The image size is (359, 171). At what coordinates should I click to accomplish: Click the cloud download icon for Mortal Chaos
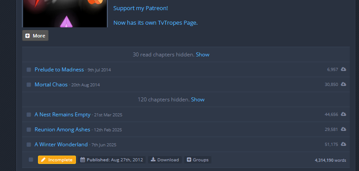point(343,84)
